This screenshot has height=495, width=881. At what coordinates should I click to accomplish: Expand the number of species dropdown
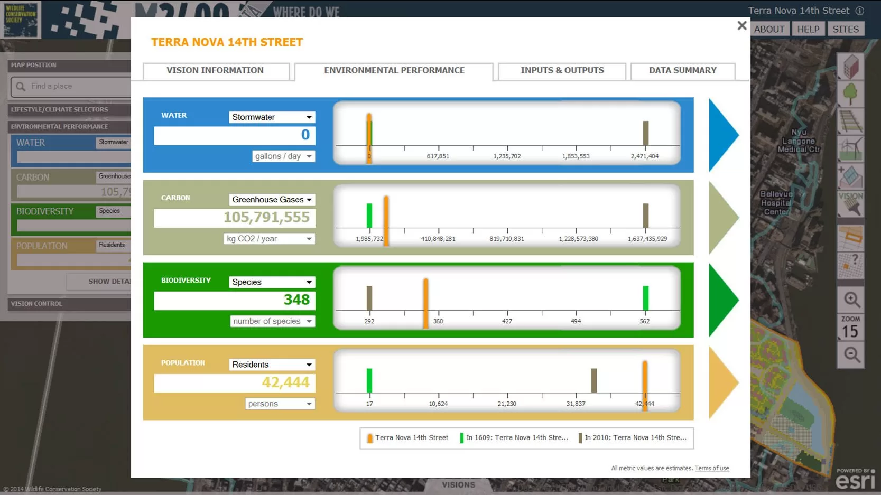pos(272,321)
